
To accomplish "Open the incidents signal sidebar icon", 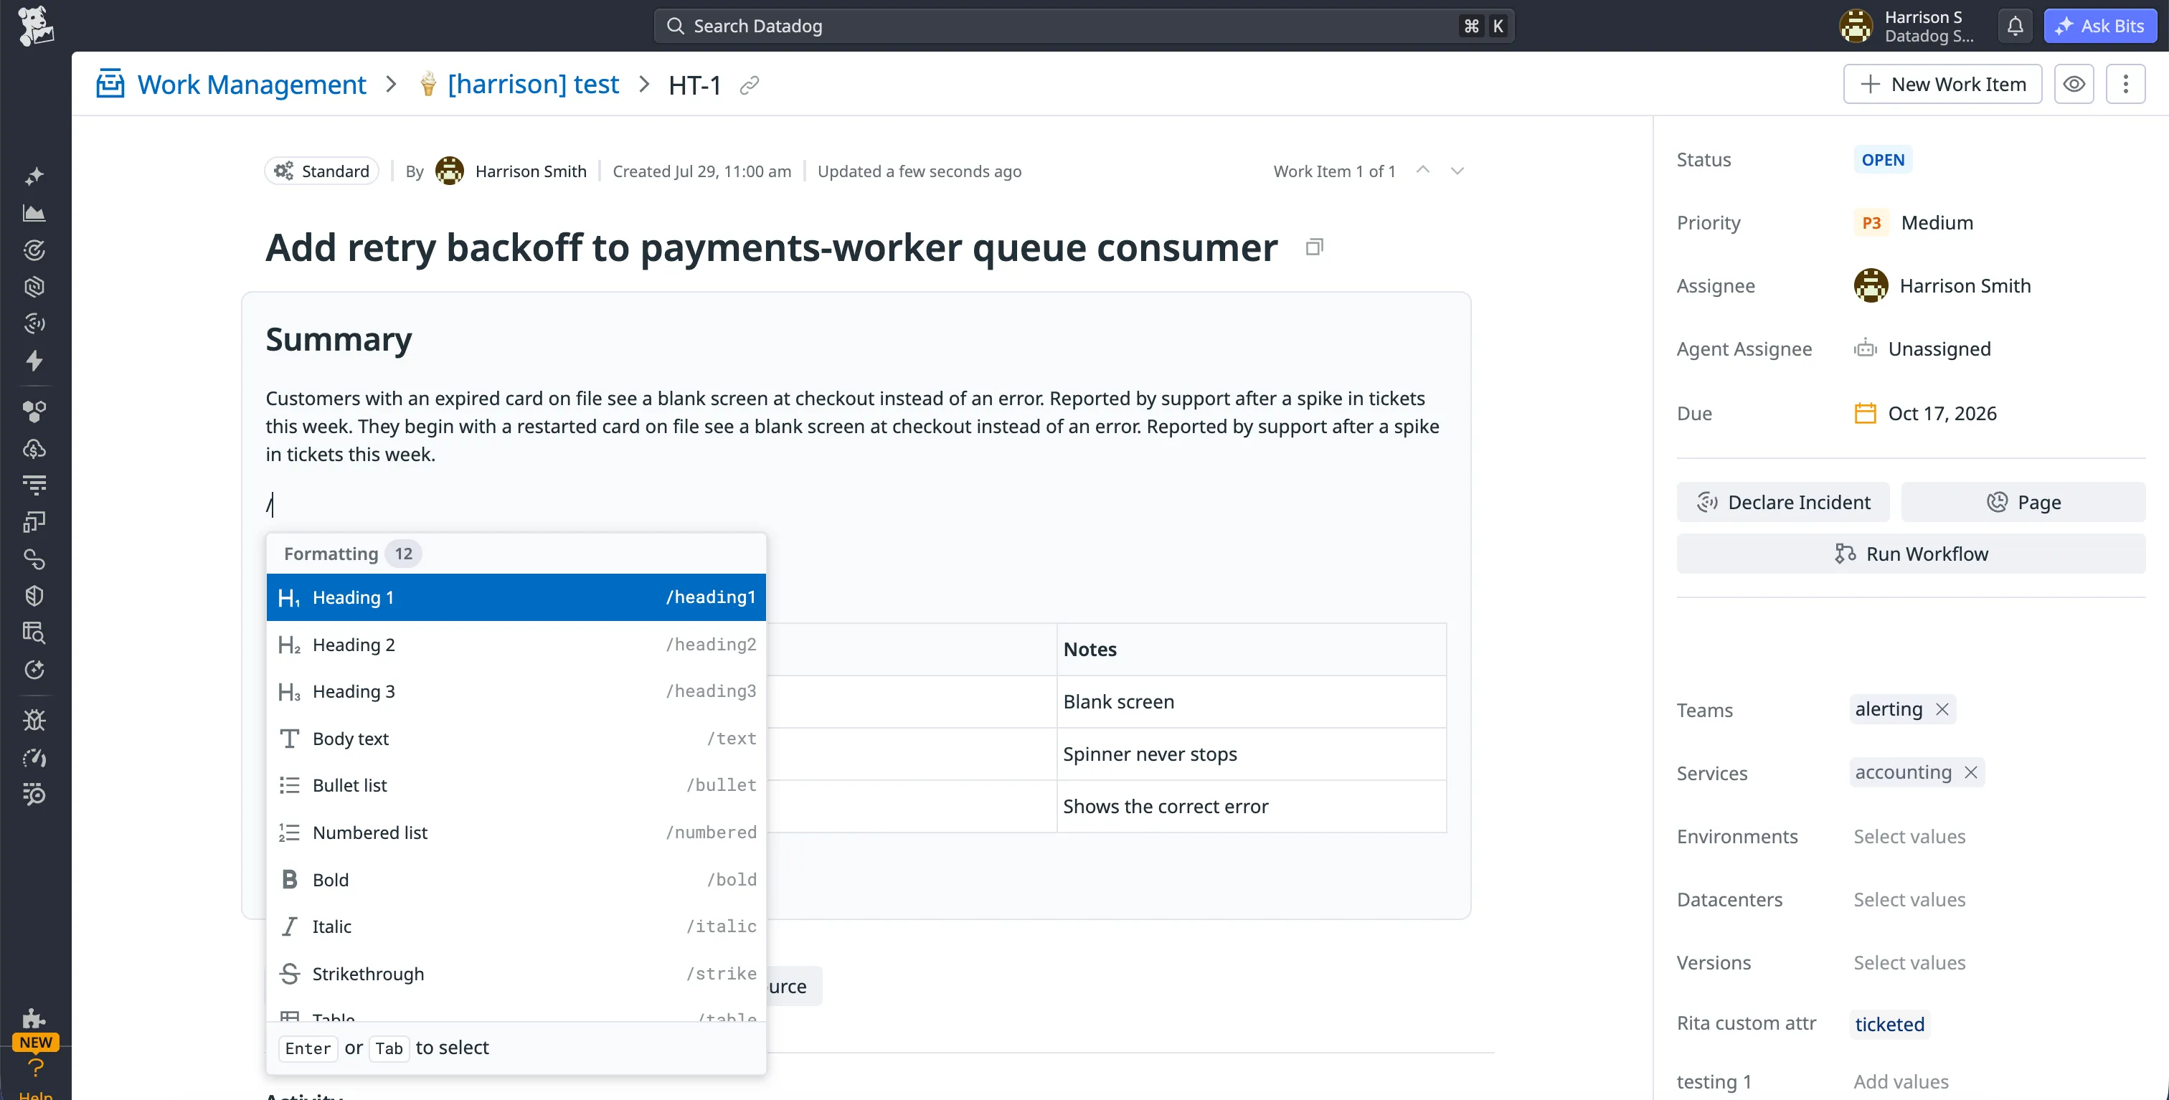I will pos(34,323).
